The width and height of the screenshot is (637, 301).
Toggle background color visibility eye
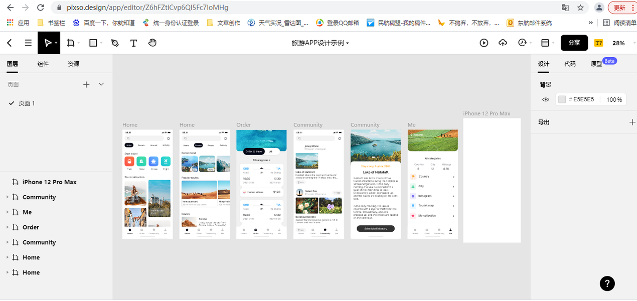[546, 99]
